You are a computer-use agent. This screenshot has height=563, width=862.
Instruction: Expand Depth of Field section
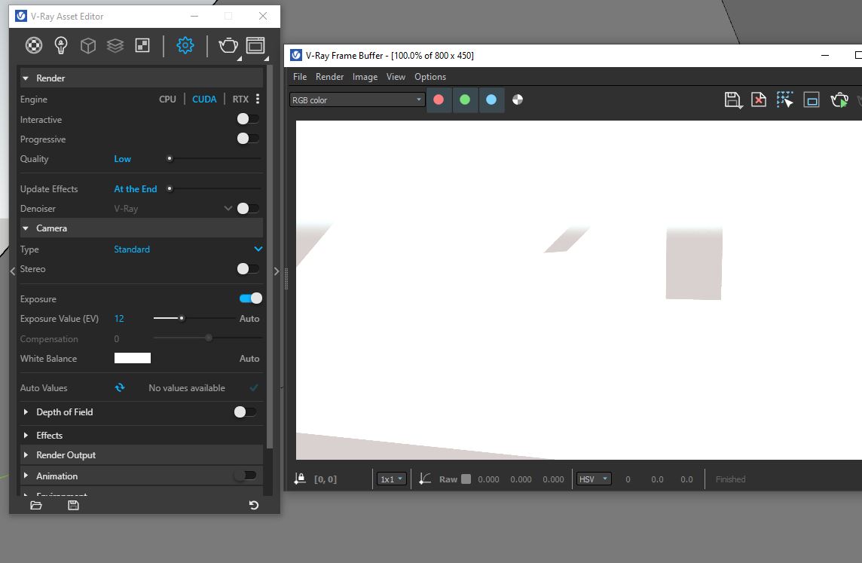(x=26, y=412)
